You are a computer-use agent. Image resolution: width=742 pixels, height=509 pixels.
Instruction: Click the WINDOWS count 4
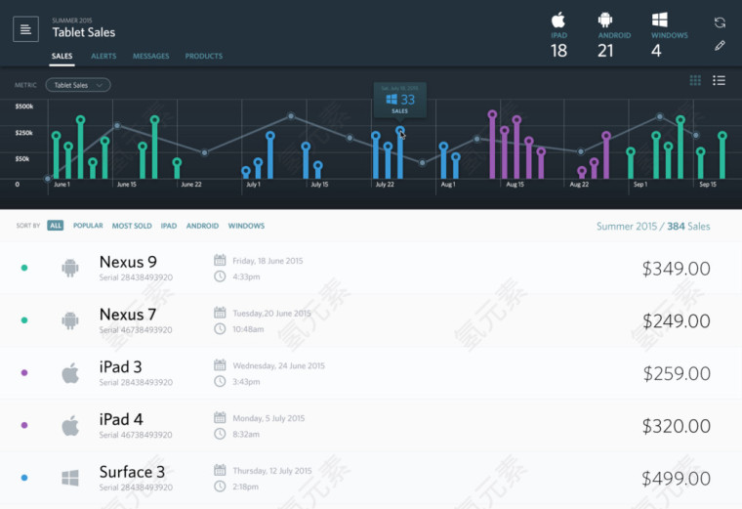point(656,50)
